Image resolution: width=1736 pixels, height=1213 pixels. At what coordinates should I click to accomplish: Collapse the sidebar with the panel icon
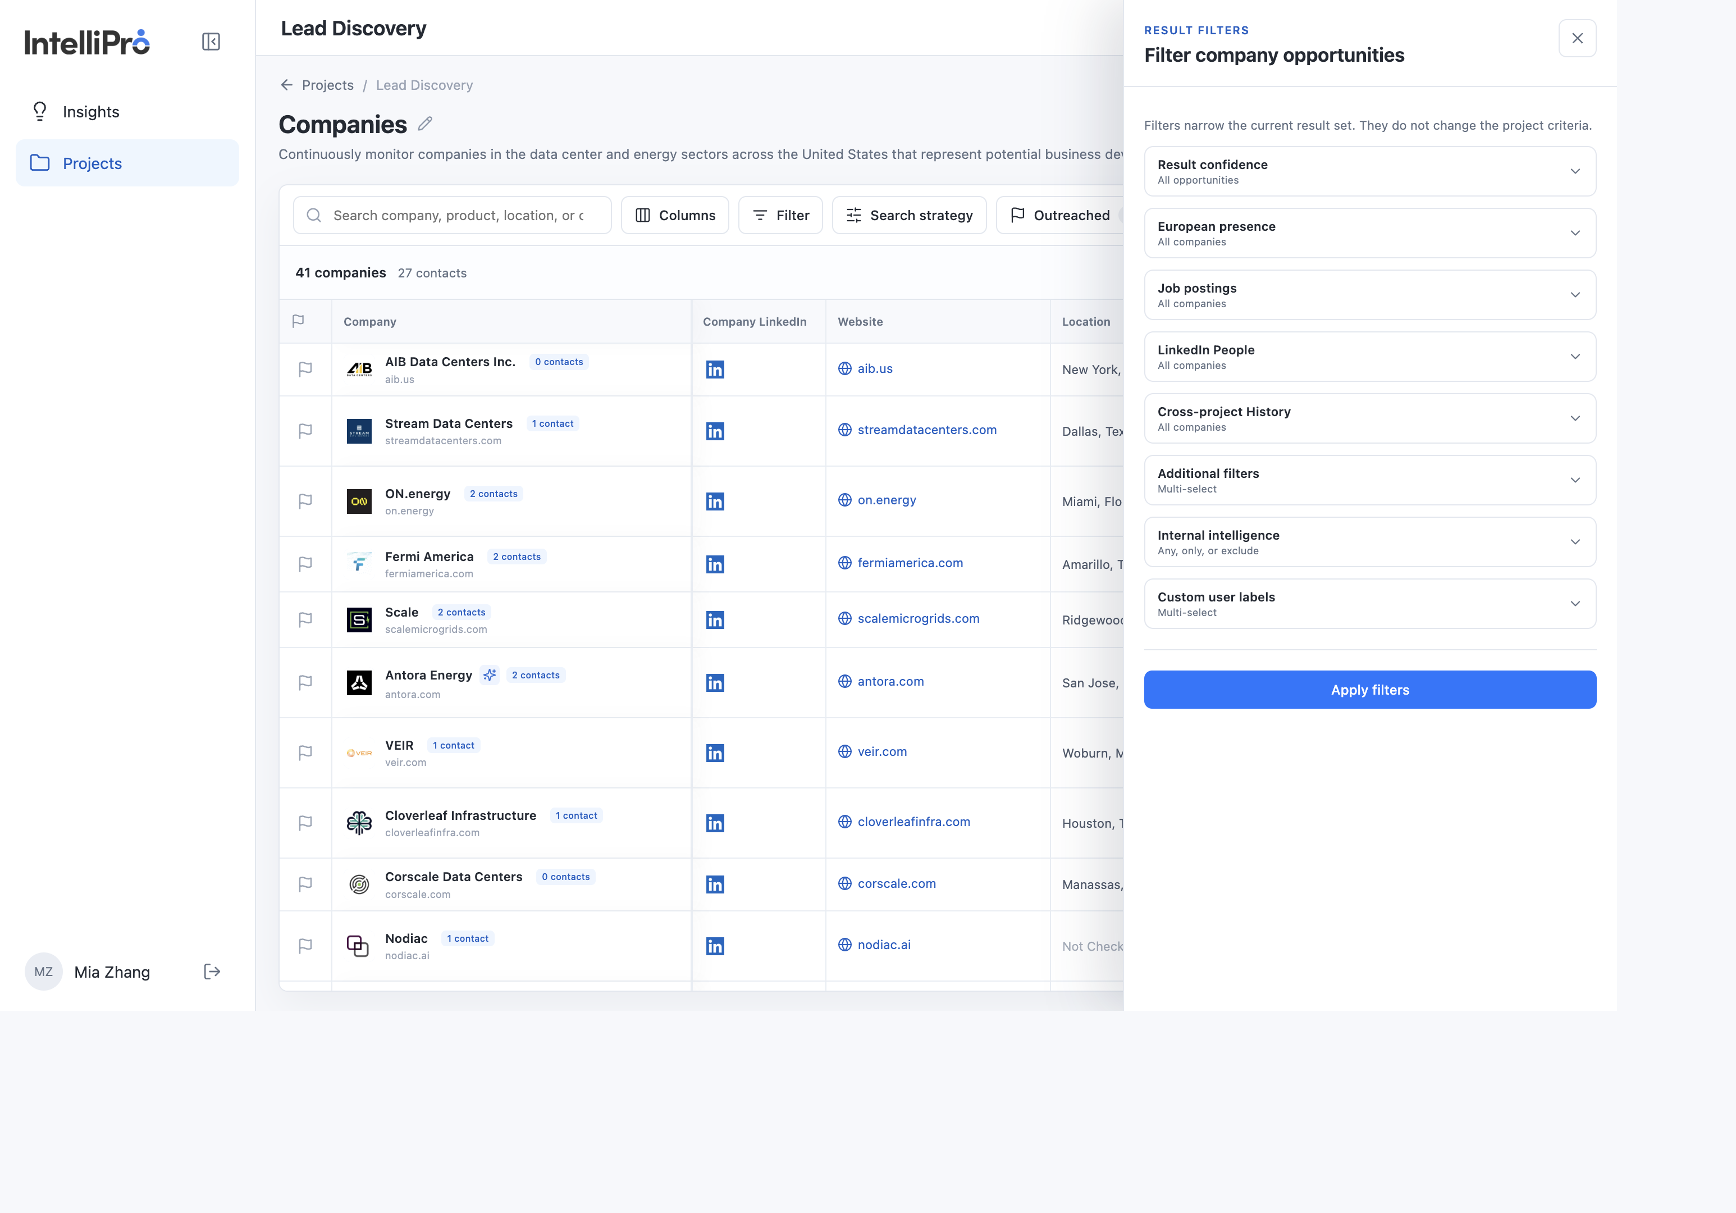(211, 42)
